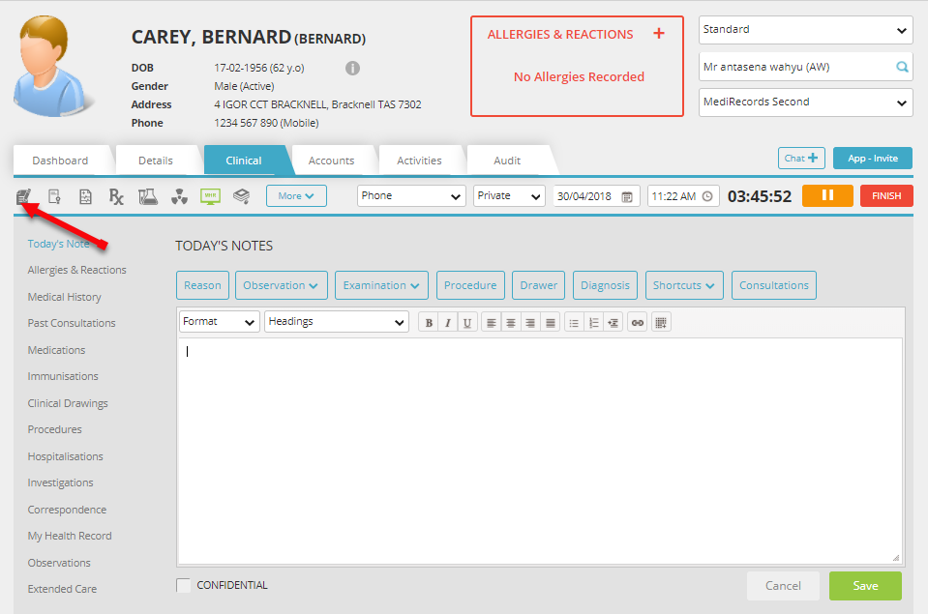Insert a bulleted list

point(574,323)
